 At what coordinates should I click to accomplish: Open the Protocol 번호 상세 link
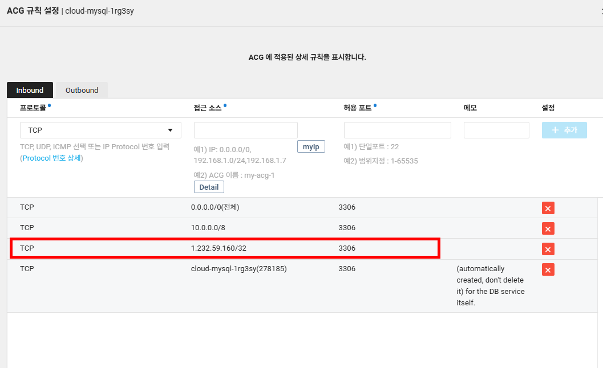click(x=51, y=158)
